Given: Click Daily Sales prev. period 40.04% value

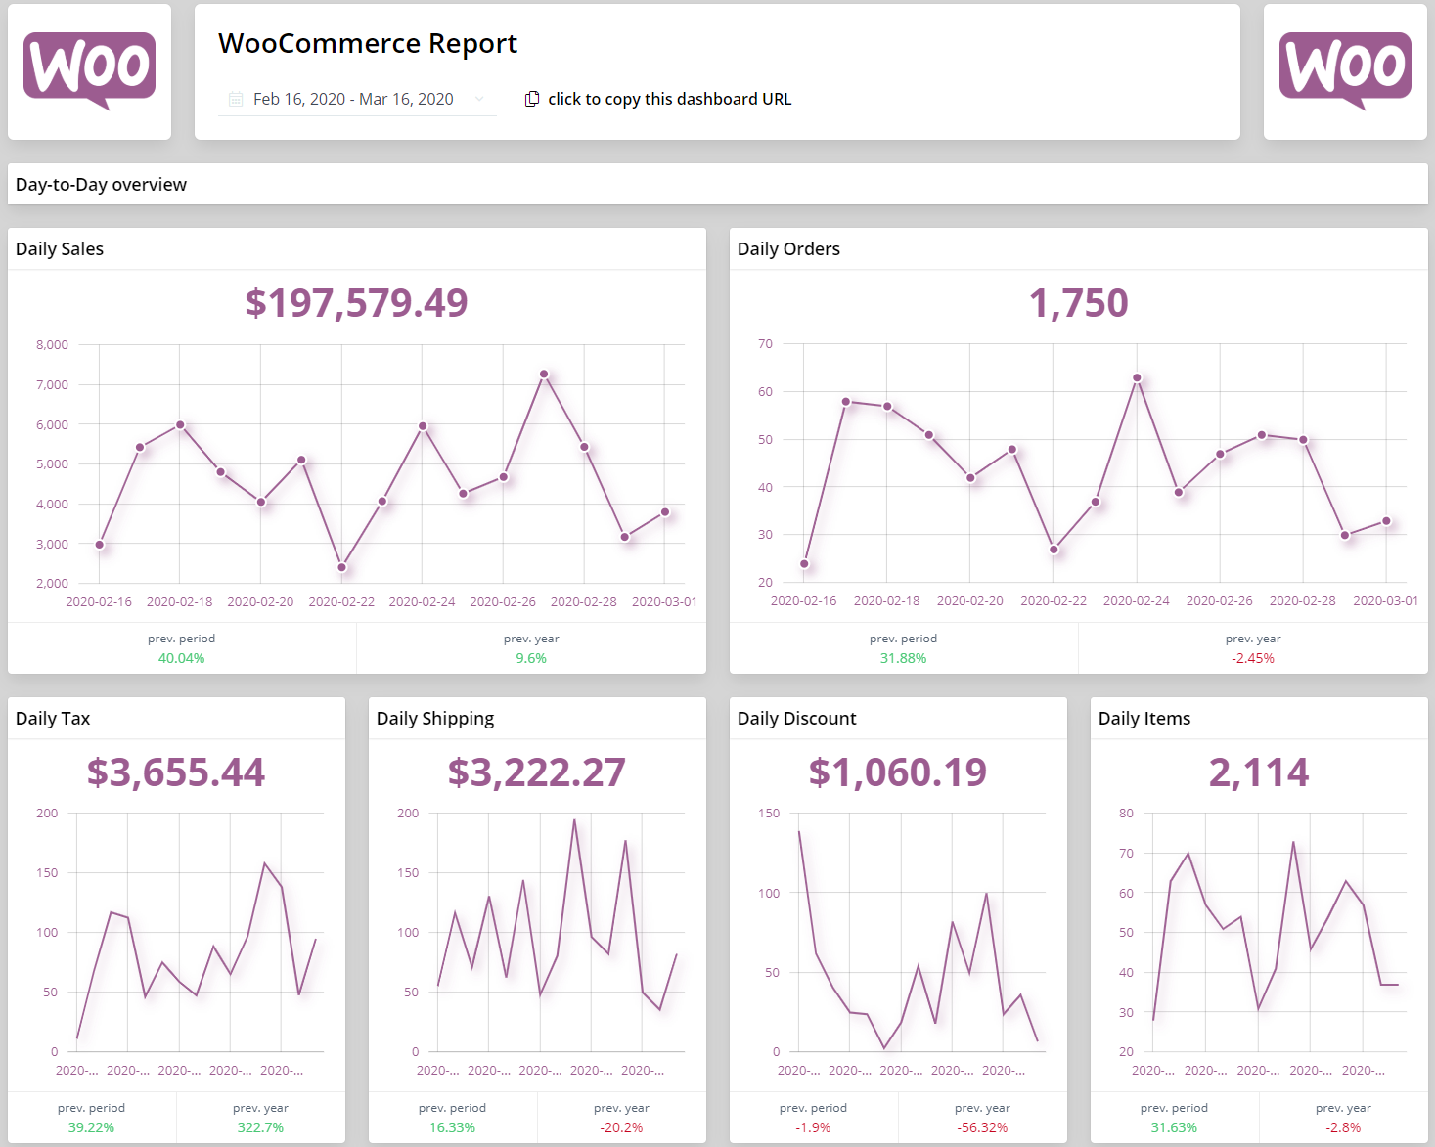Looking at the screenshot, I should [181, 658].
